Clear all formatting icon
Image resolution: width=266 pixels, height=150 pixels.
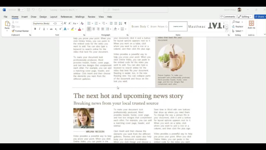[82, 23]
